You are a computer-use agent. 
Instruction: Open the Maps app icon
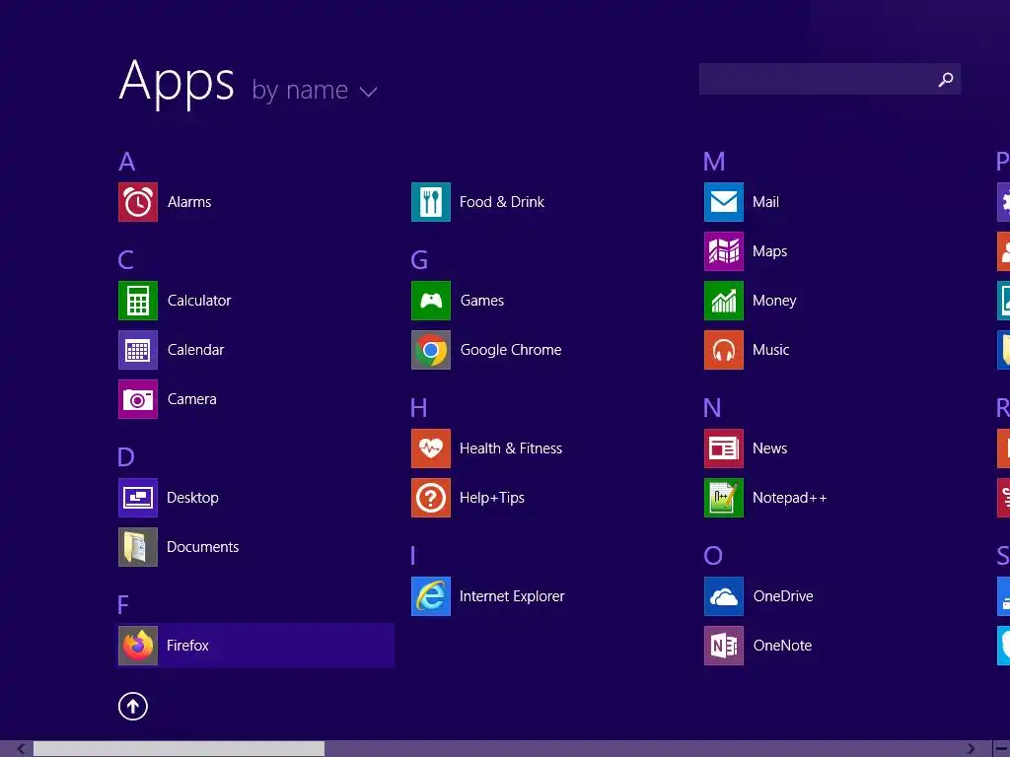pos(724,251)
